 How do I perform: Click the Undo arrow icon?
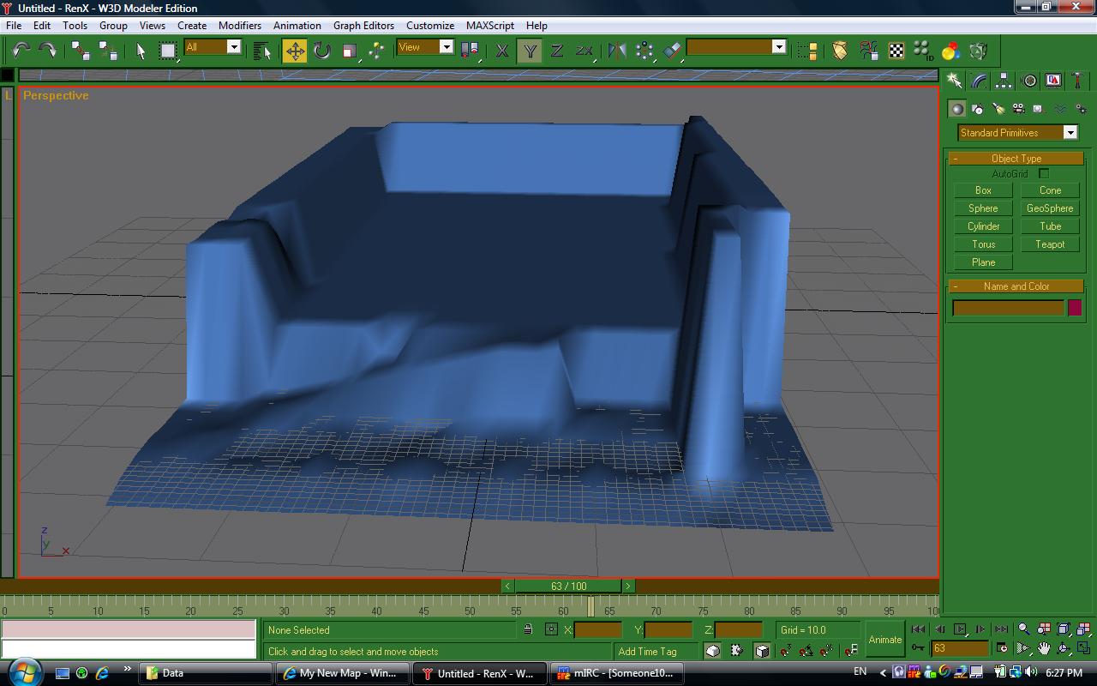tap(21, 51)
